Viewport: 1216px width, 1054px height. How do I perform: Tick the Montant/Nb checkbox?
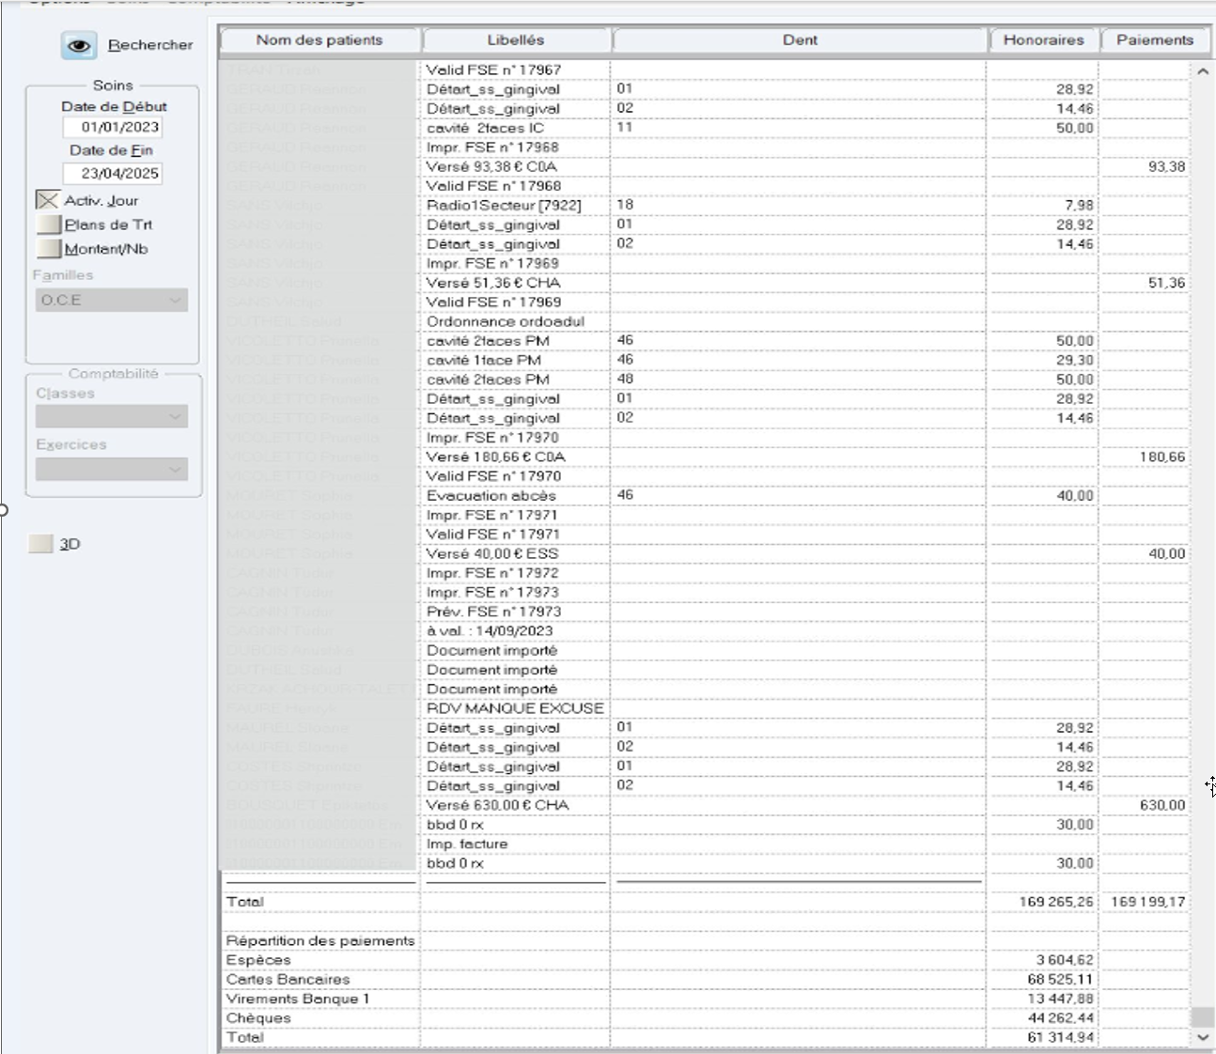tap(48, 249)
